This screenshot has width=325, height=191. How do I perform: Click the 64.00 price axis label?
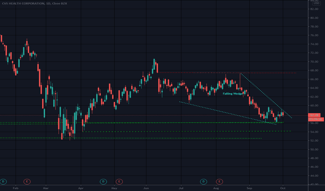tap(314, 88)
